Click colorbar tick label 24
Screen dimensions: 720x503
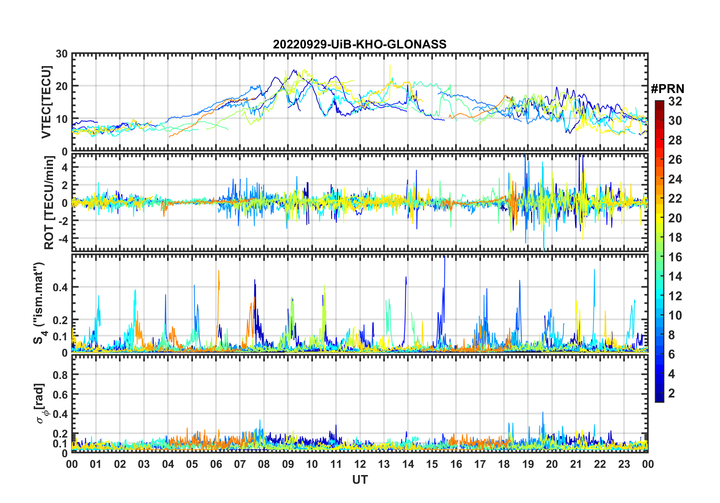click(675, 179)
